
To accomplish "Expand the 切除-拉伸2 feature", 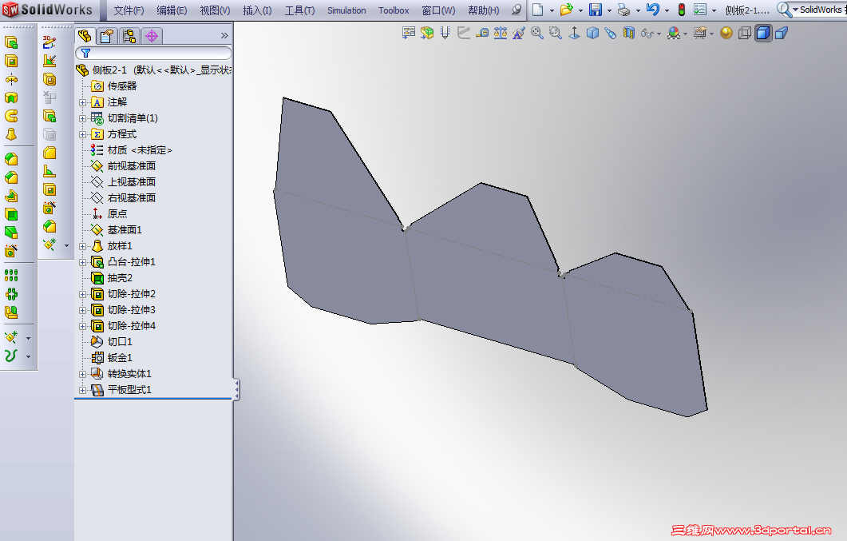I will (x=82, y=294).
